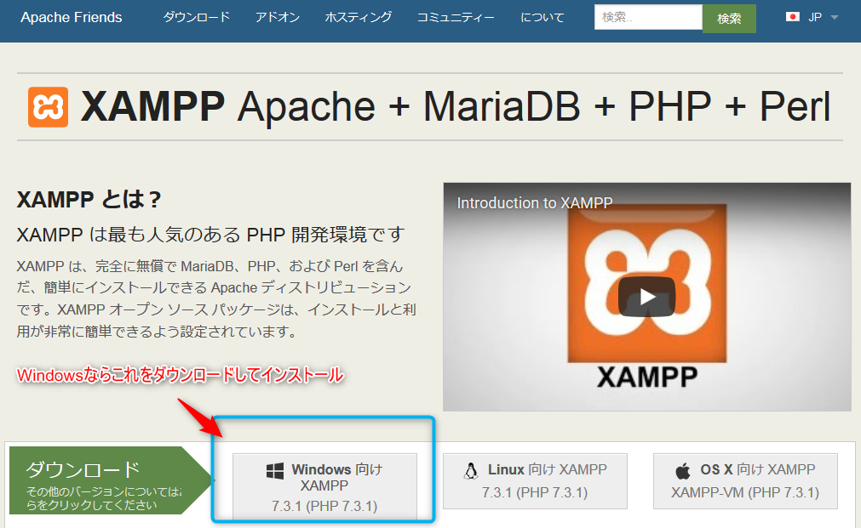
Task: Open the アドオン menu item
Action: point(278,18)
